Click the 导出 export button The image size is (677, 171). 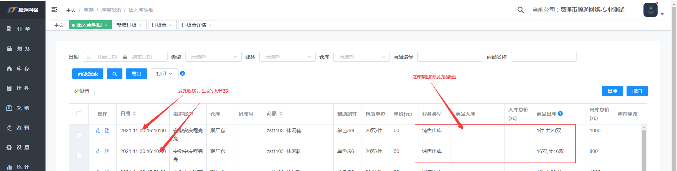[x=137, y=74]
